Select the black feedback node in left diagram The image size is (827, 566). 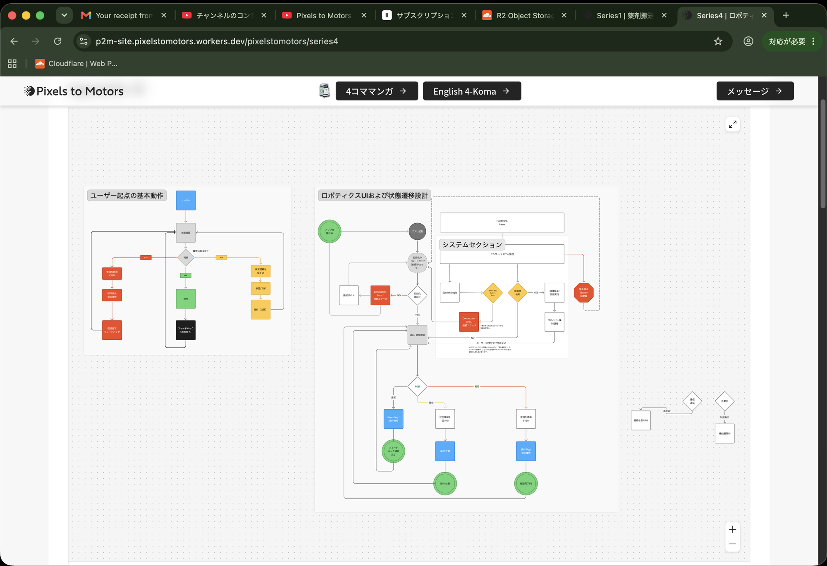click(x=186, y=330)
